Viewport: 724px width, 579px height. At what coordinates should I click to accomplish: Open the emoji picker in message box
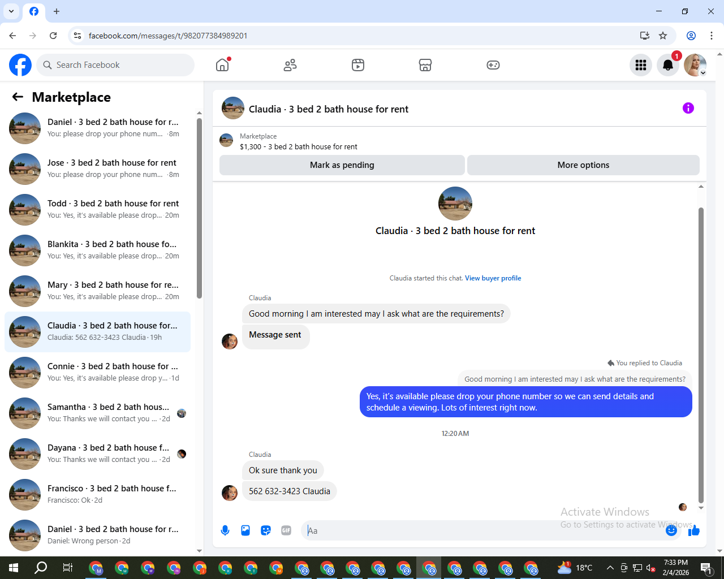coord(671,530)
